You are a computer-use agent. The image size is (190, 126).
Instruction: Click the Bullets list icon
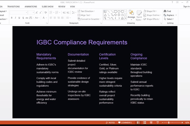coord(52,13)
